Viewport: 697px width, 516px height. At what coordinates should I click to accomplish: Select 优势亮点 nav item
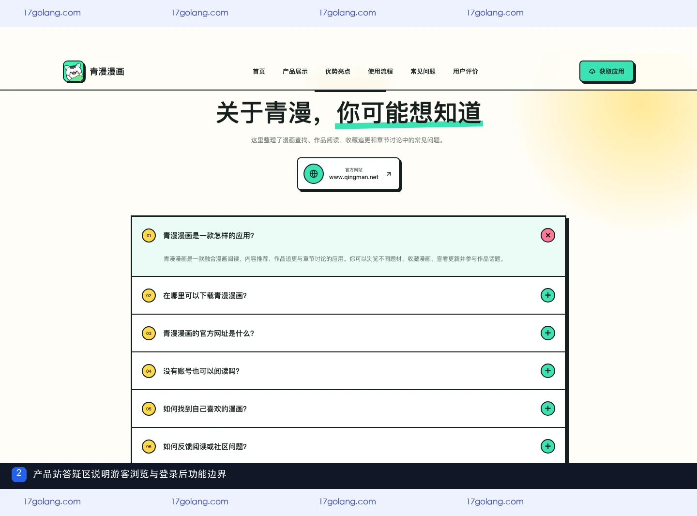click(x=338, y=72)
